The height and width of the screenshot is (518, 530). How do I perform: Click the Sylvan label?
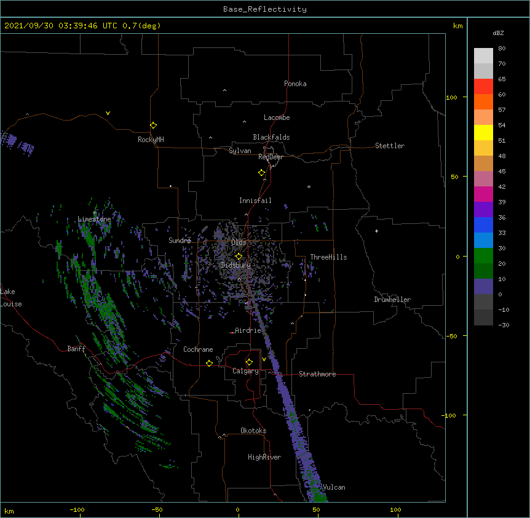click(x=240, y=151)
